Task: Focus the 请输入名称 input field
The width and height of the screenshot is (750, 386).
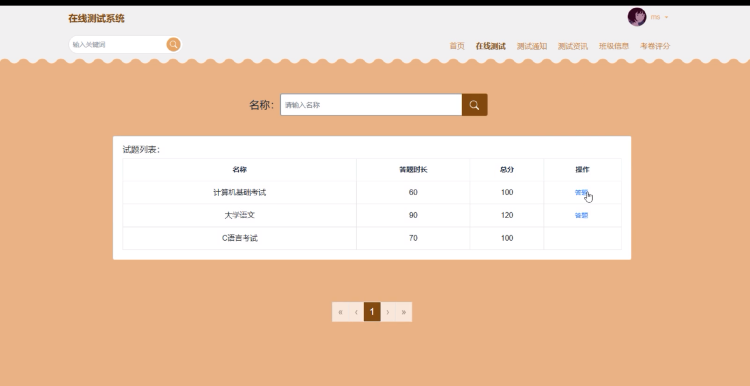Action: (x=371, y=105)
